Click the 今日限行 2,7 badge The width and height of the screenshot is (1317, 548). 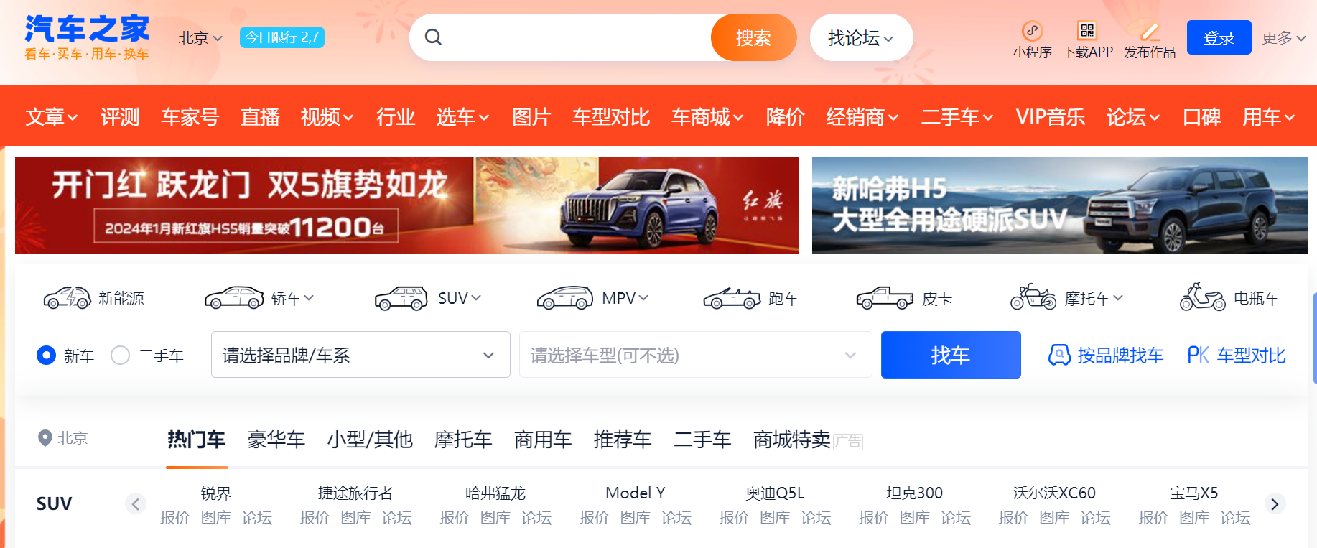[x=282, y=37]
